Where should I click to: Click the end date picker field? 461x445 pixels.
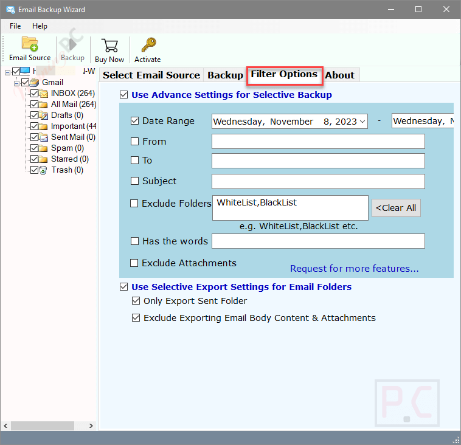pos(423,121)
